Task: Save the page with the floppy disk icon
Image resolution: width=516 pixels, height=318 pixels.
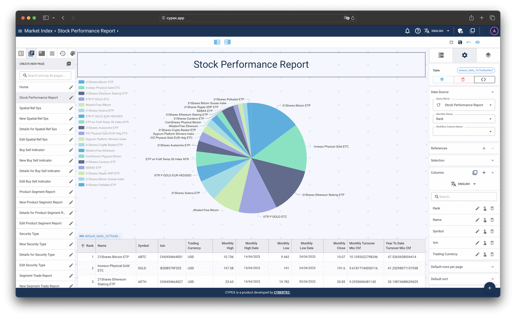Action: pos(460,42)
